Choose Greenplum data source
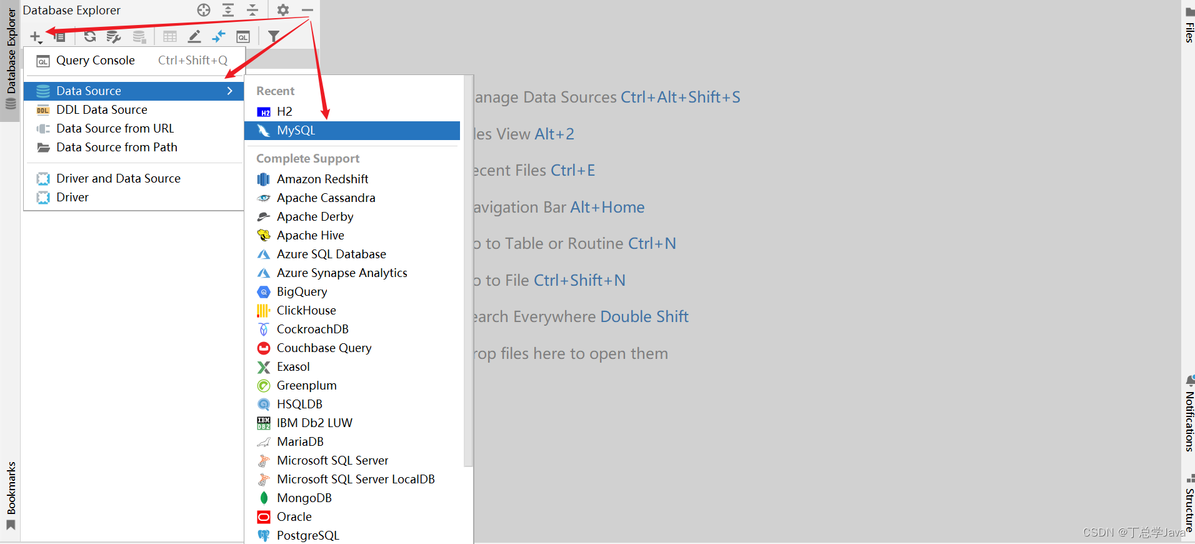The width and height of the screenshot is (1195, 544). 352,386
